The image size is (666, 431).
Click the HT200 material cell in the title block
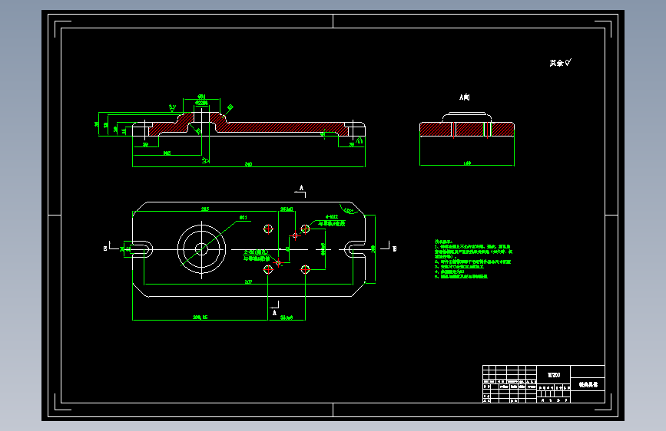click(553, 375)
